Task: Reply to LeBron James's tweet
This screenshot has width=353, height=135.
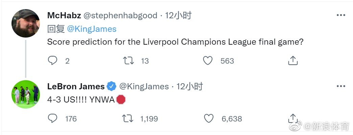Action: [x=52, y=118]
